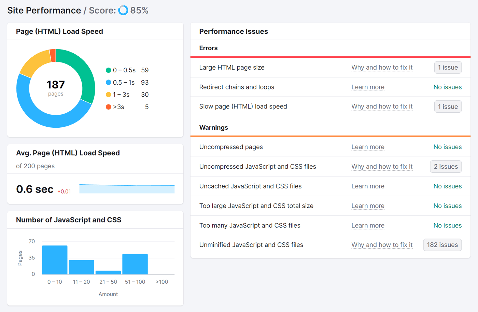Click the blue 0.5 – 1s legend dot
Screen dimensions: 478x312
click(108, 83)
